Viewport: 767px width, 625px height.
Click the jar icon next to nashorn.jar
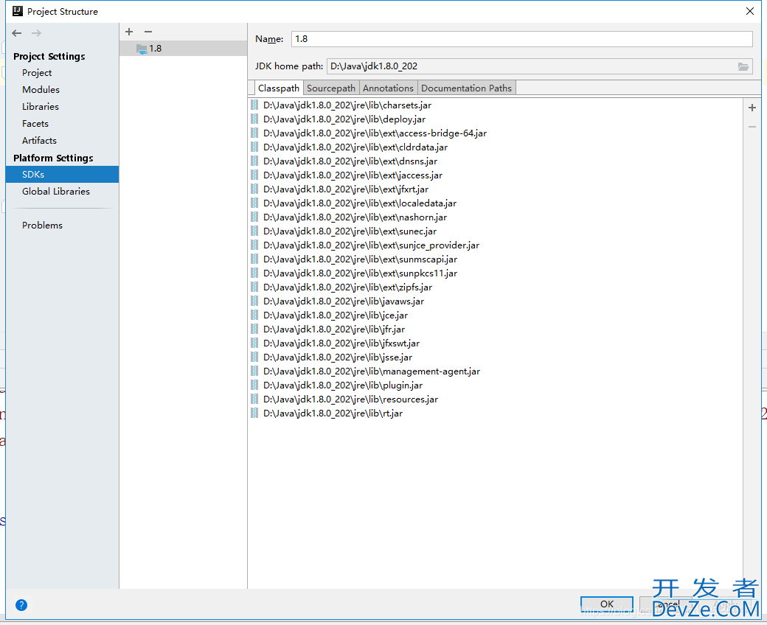pyautogui.click(x=254, y=217)
